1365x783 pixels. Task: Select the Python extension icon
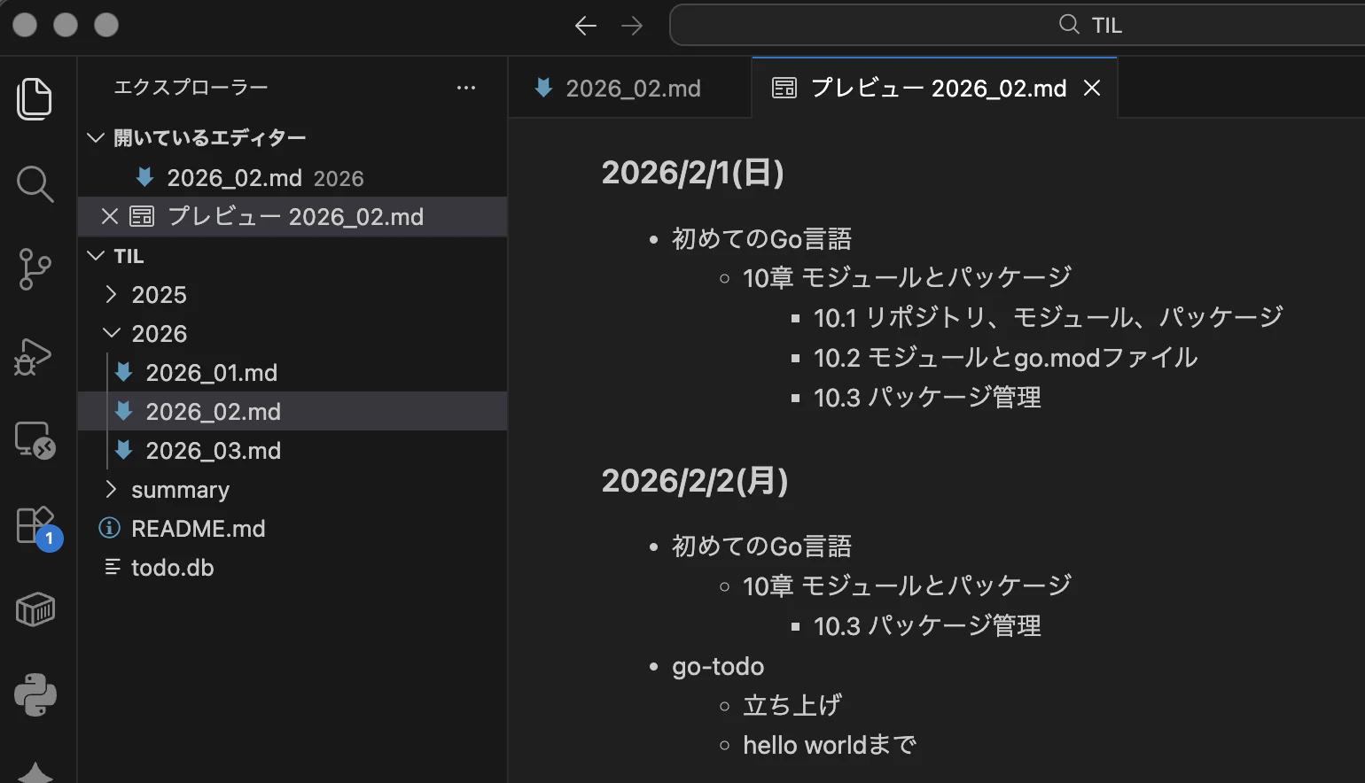(x=35, y=694)
